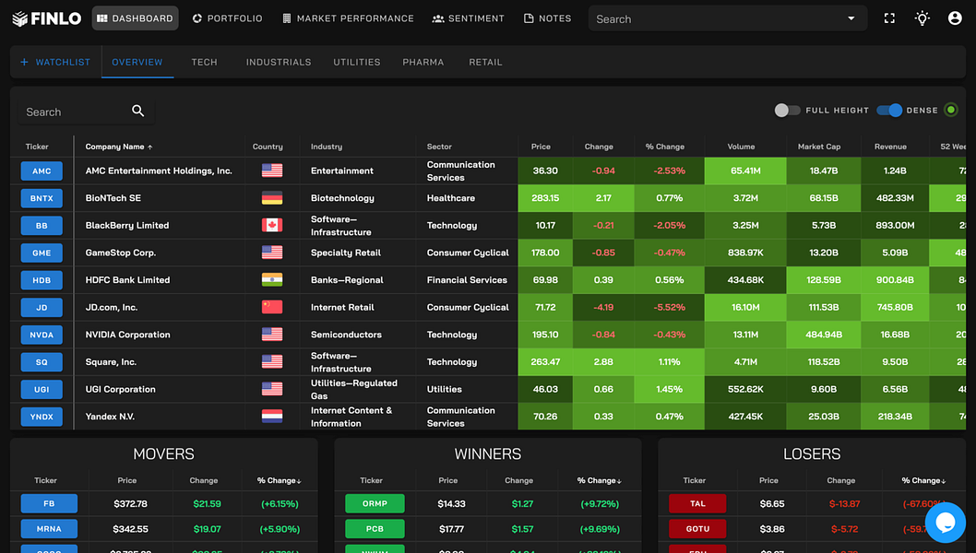
Task: Open the HDB ticker button
Action: [42, 280]
